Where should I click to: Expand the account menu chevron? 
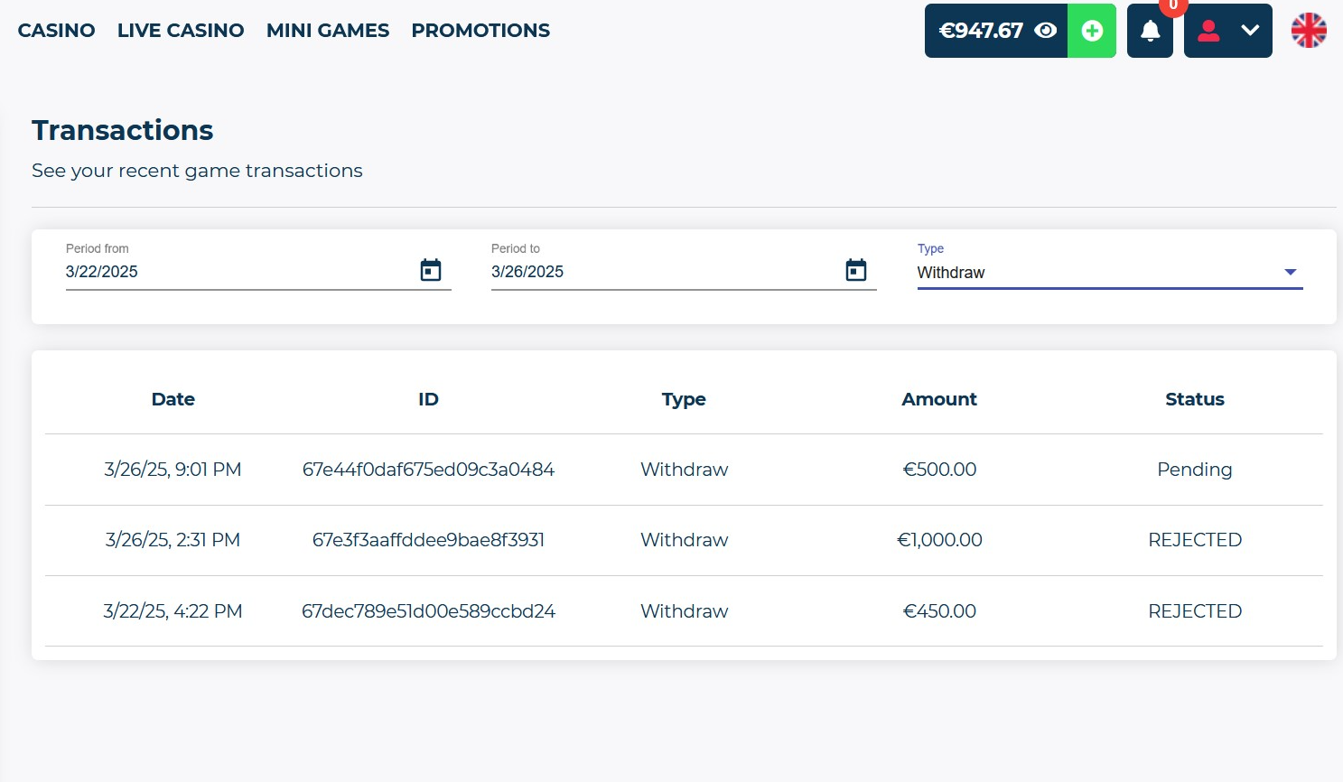click(x=1250, y=31)
